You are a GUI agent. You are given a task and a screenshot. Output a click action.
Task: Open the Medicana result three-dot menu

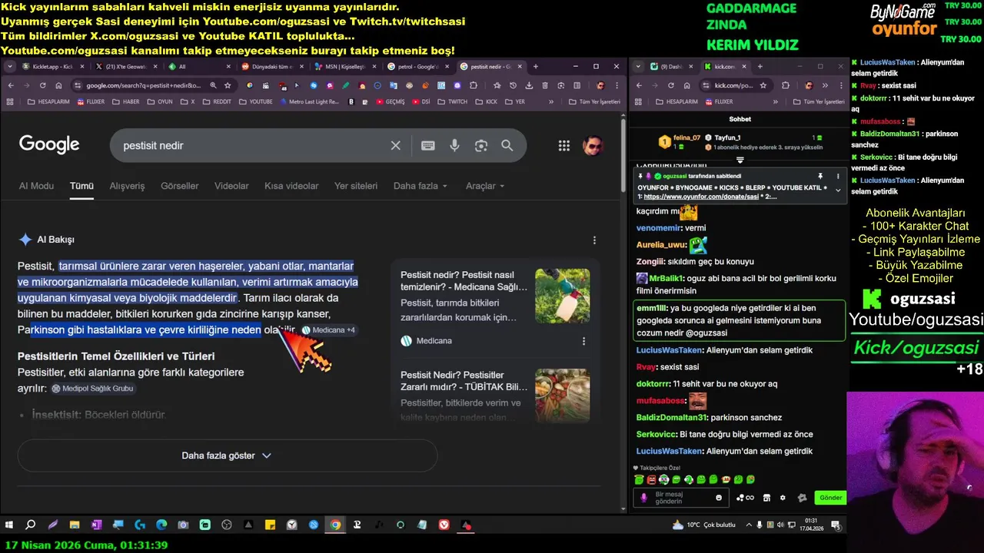tap(583, 341)
